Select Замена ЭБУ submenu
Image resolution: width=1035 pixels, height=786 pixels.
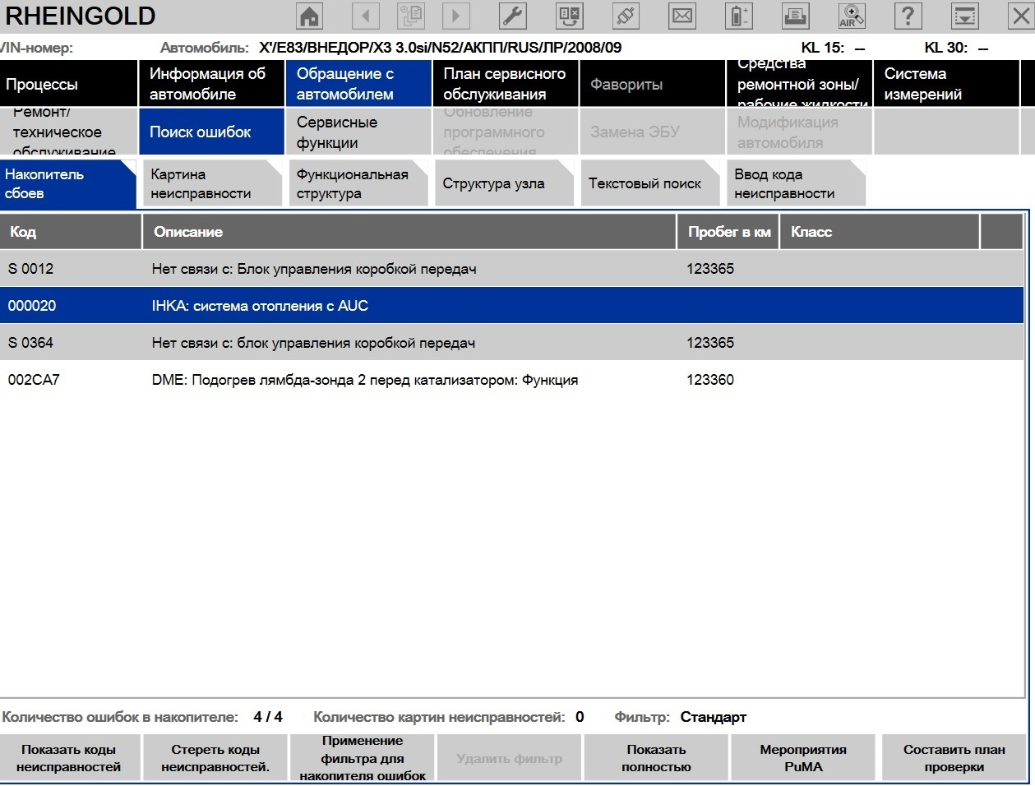coord(653,132)
